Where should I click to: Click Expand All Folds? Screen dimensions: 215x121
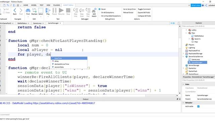144,12
